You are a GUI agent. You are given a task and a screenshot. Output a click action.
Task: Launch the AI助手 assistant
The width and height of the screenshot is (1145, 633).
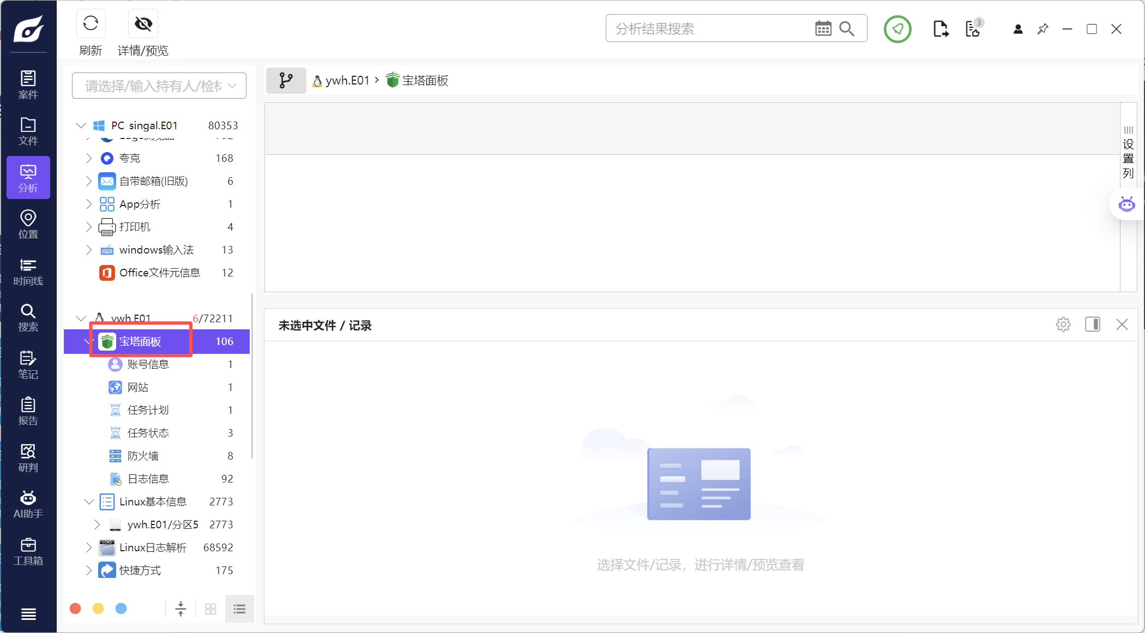coord(28,504)
